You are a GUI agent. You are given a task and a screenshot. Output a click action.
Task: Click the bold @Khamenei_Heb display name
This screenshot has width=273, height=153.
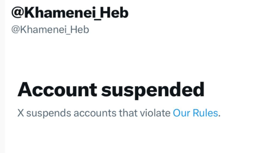(x=70, y=13)
